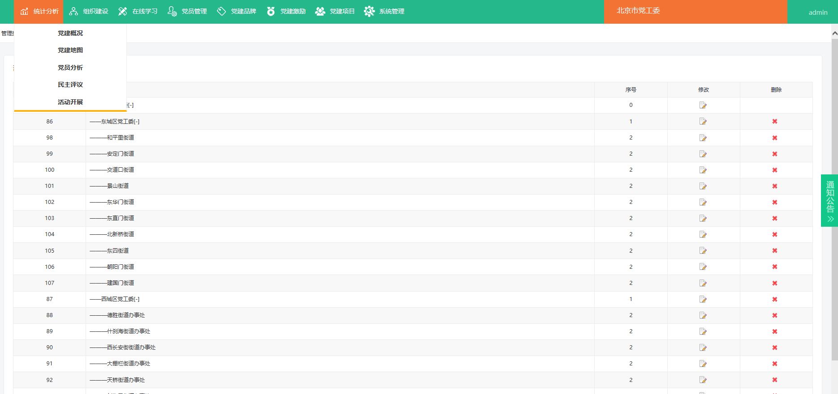Open the 系统管理 navigation menu

click(384, 11)
